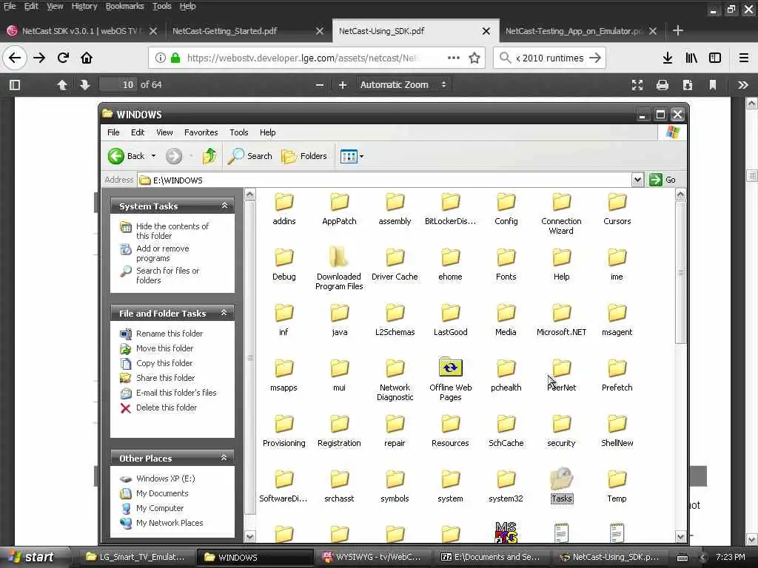Select the Offline Web Pages folder
The height and width of the screenshot is (568, 758).
450,379
